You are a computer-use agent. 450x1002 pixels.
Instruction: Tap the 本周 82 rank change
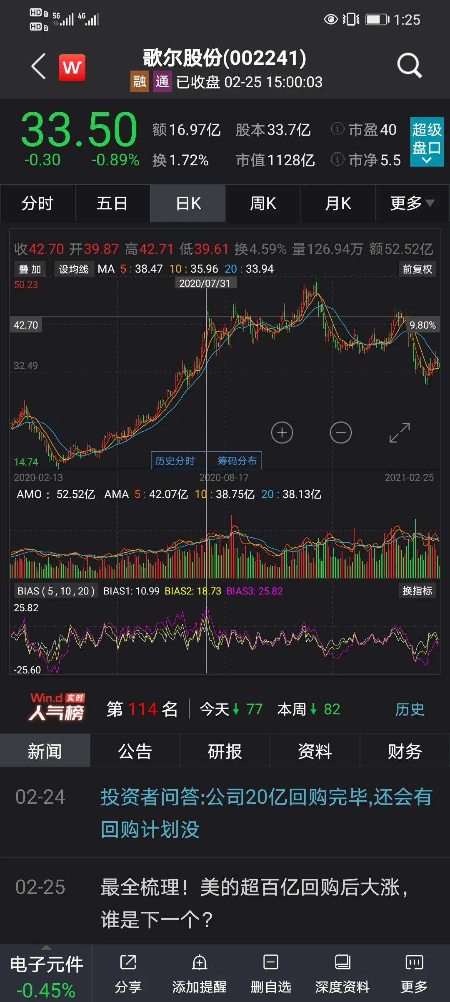coord(309,709)
